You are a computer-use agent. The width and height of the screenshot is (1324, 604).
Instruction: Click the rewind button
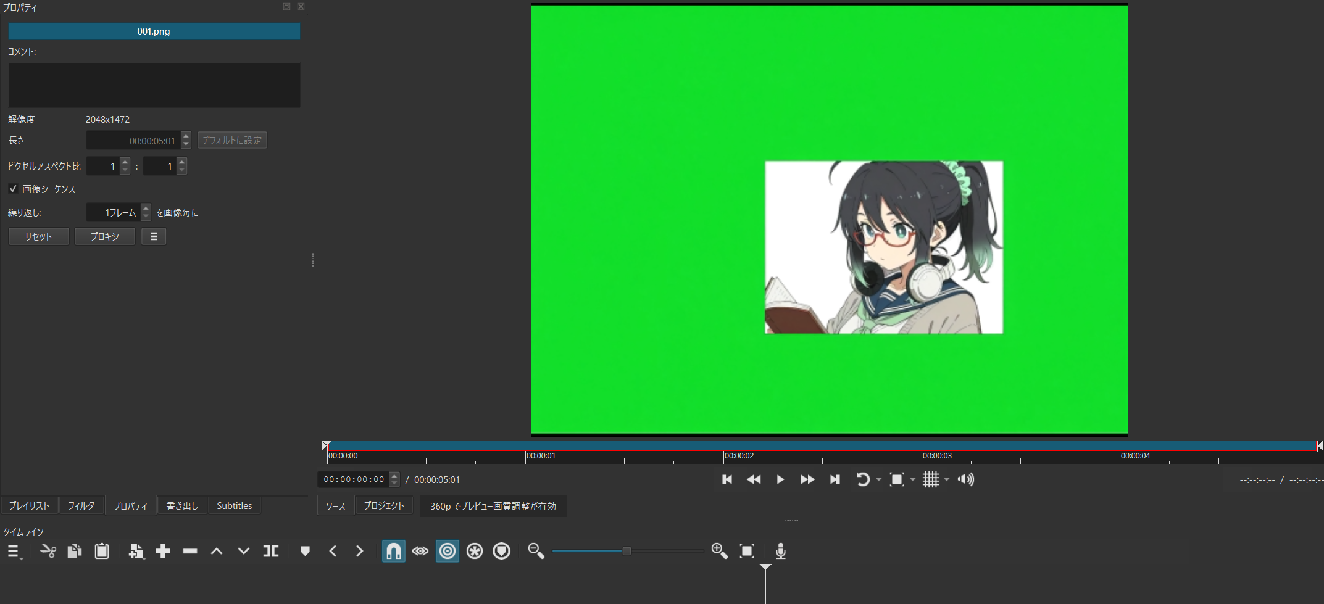754,479
